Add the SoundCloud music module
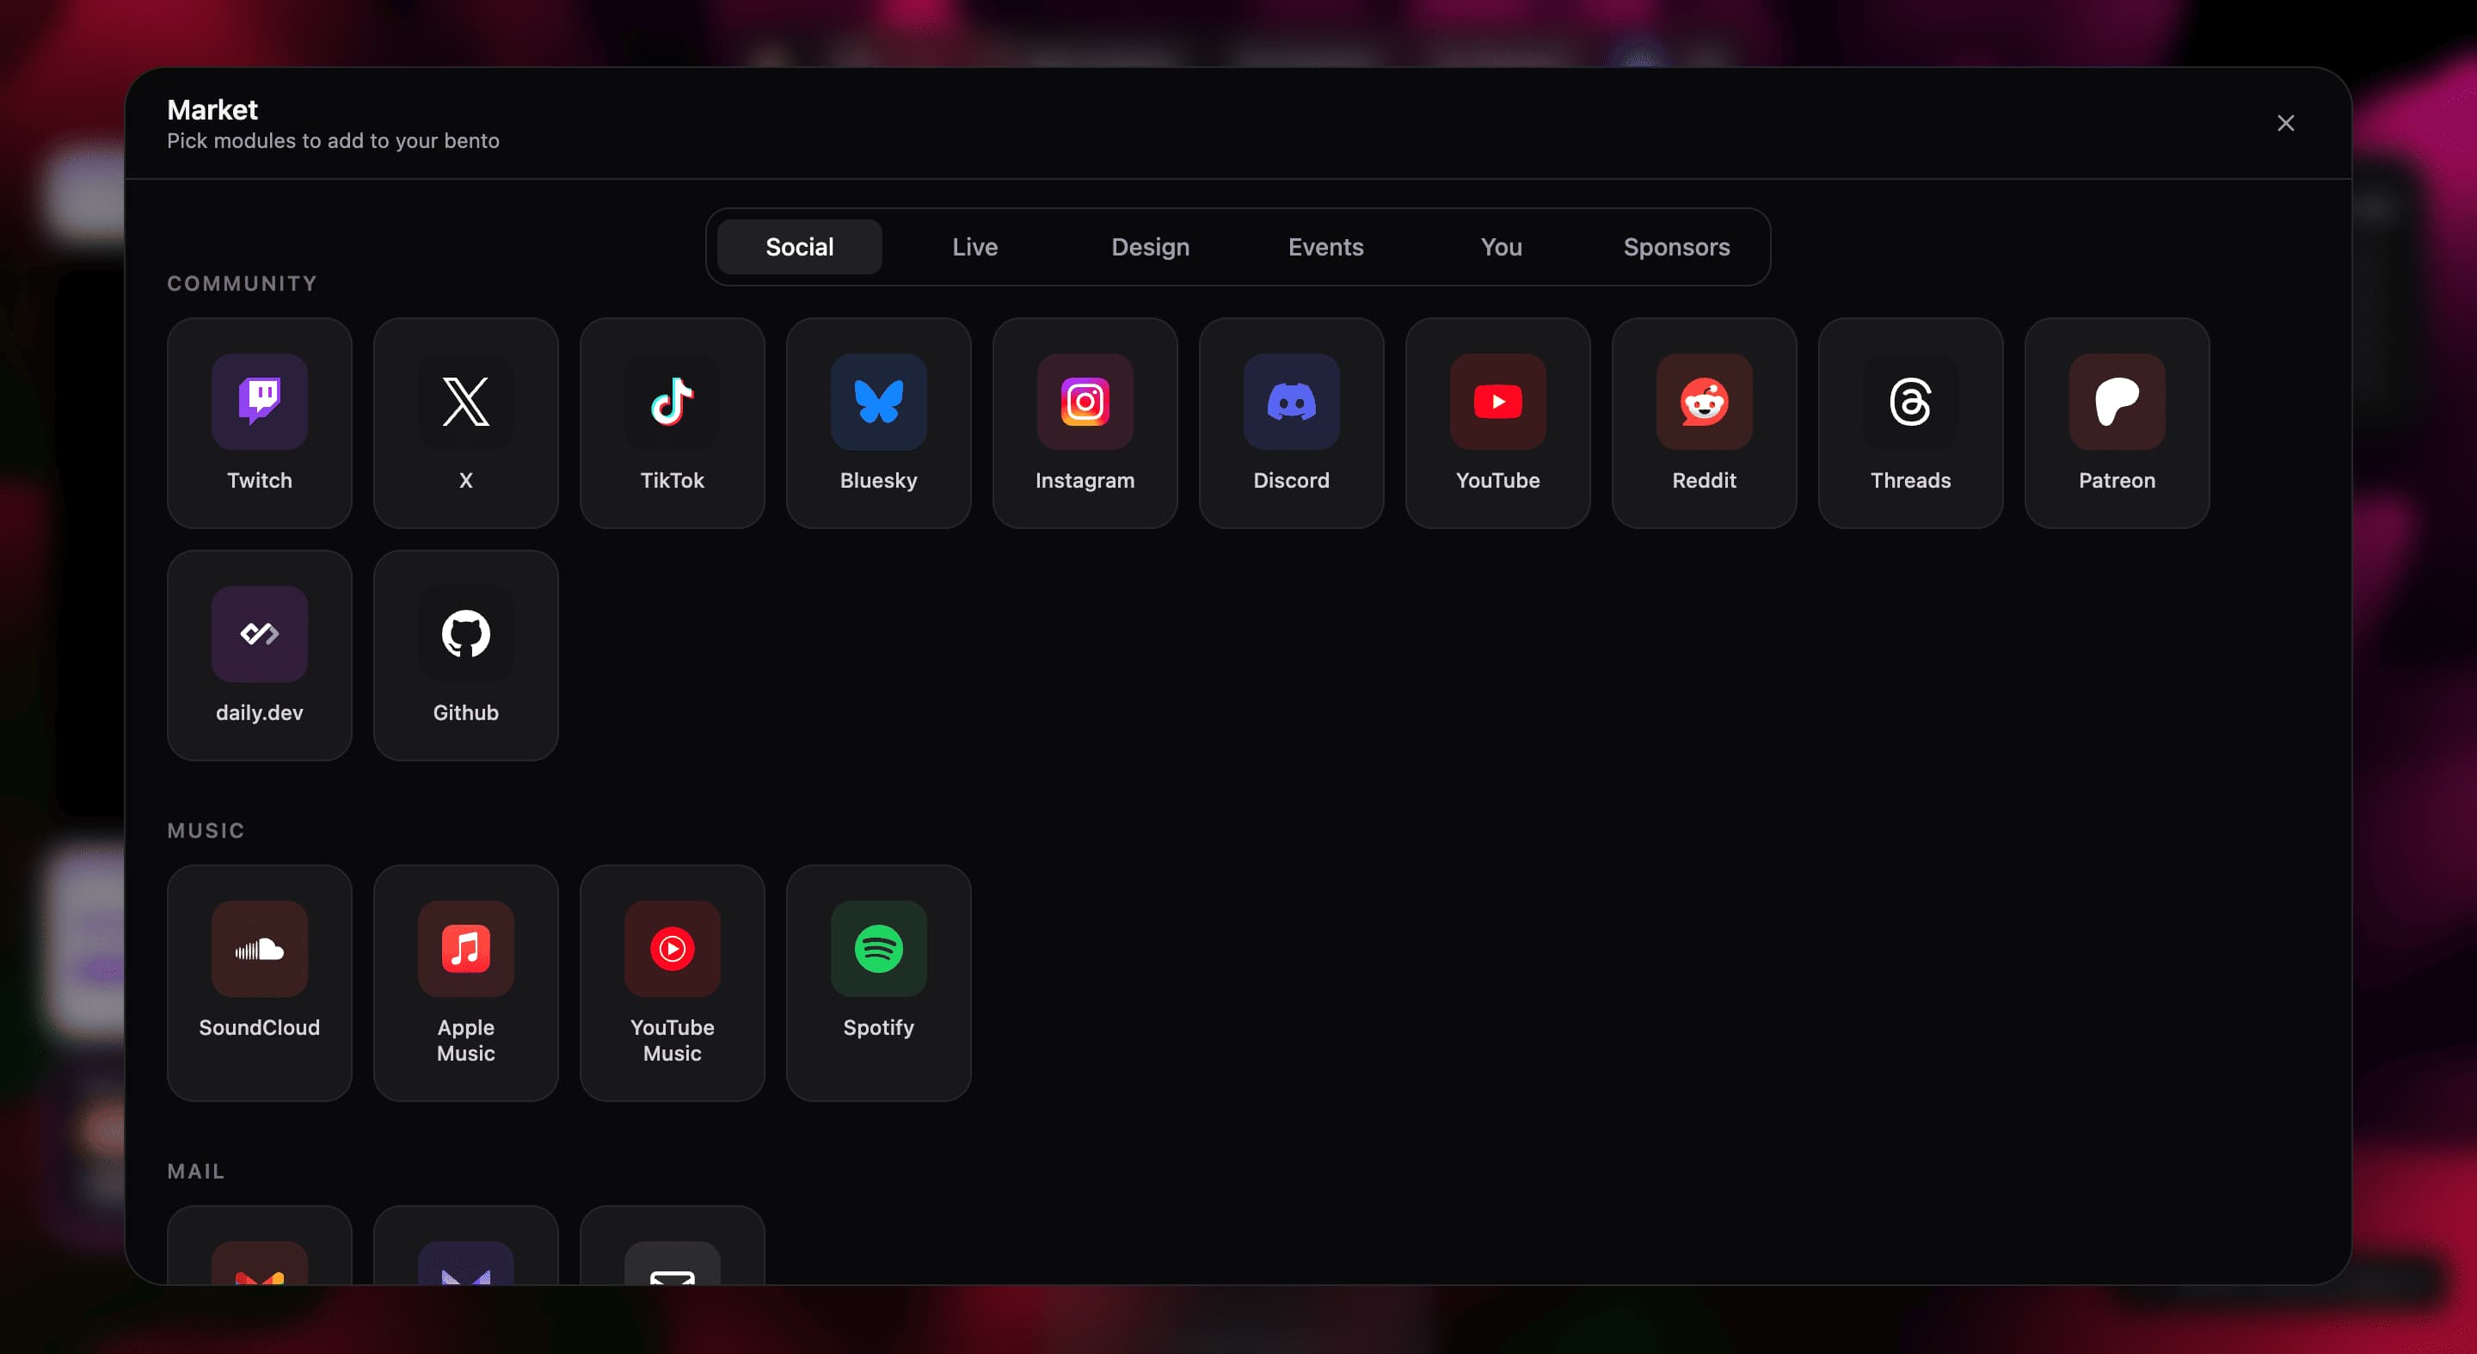 click(259, 982)
